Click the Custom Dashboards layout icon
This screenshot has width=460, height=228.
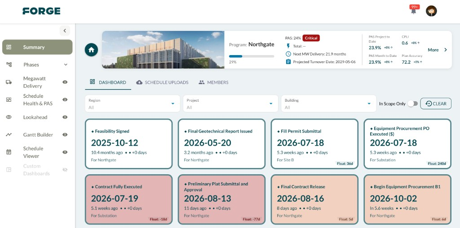(x=9, y=170)
